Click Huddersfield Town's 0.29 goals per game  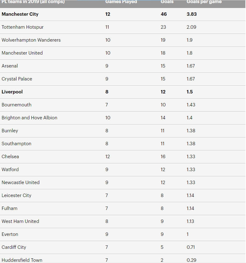pyautogui.click(x=191, y=260)
